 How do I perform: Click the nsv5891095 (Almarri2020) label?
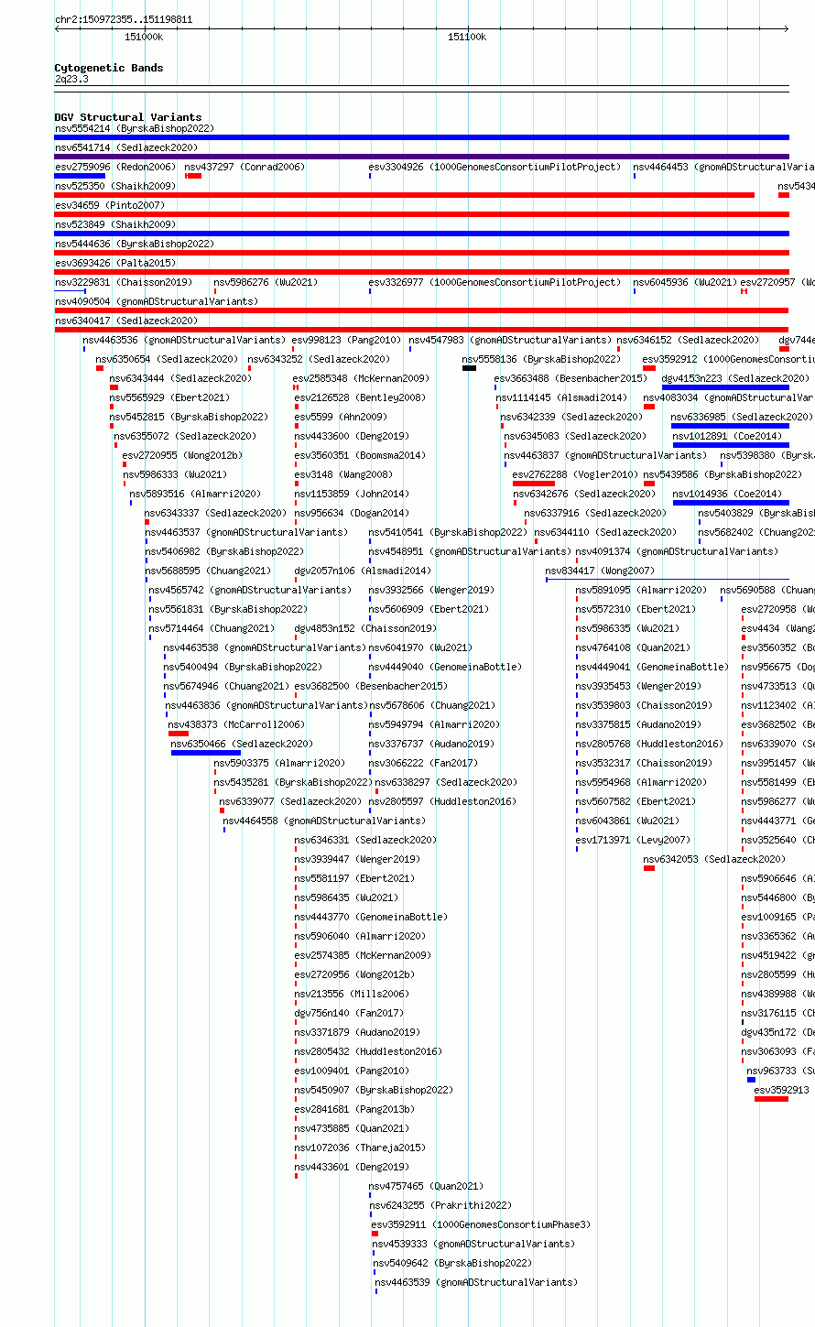(x=641, y=591)
